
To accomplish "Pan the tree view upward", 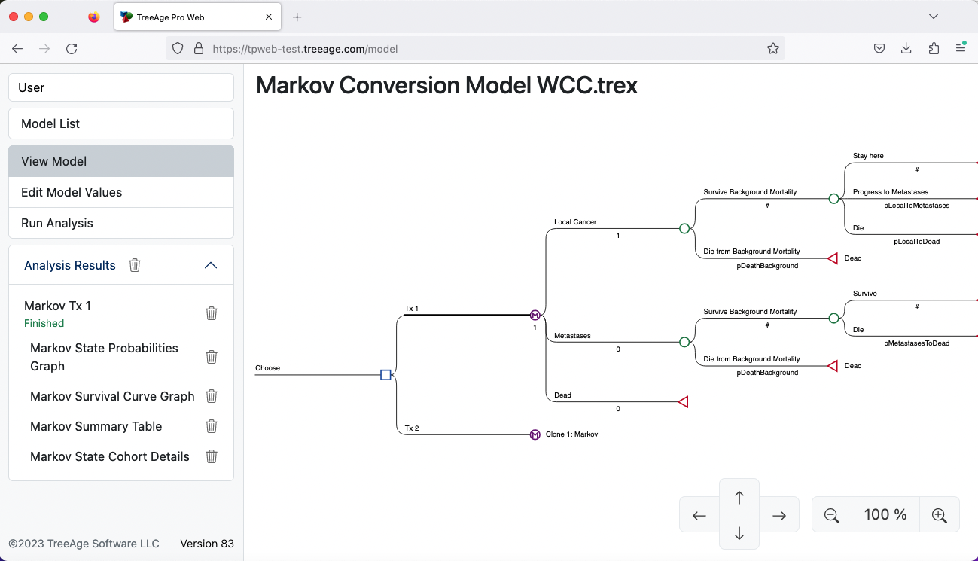I will click(x=739, y=497).
